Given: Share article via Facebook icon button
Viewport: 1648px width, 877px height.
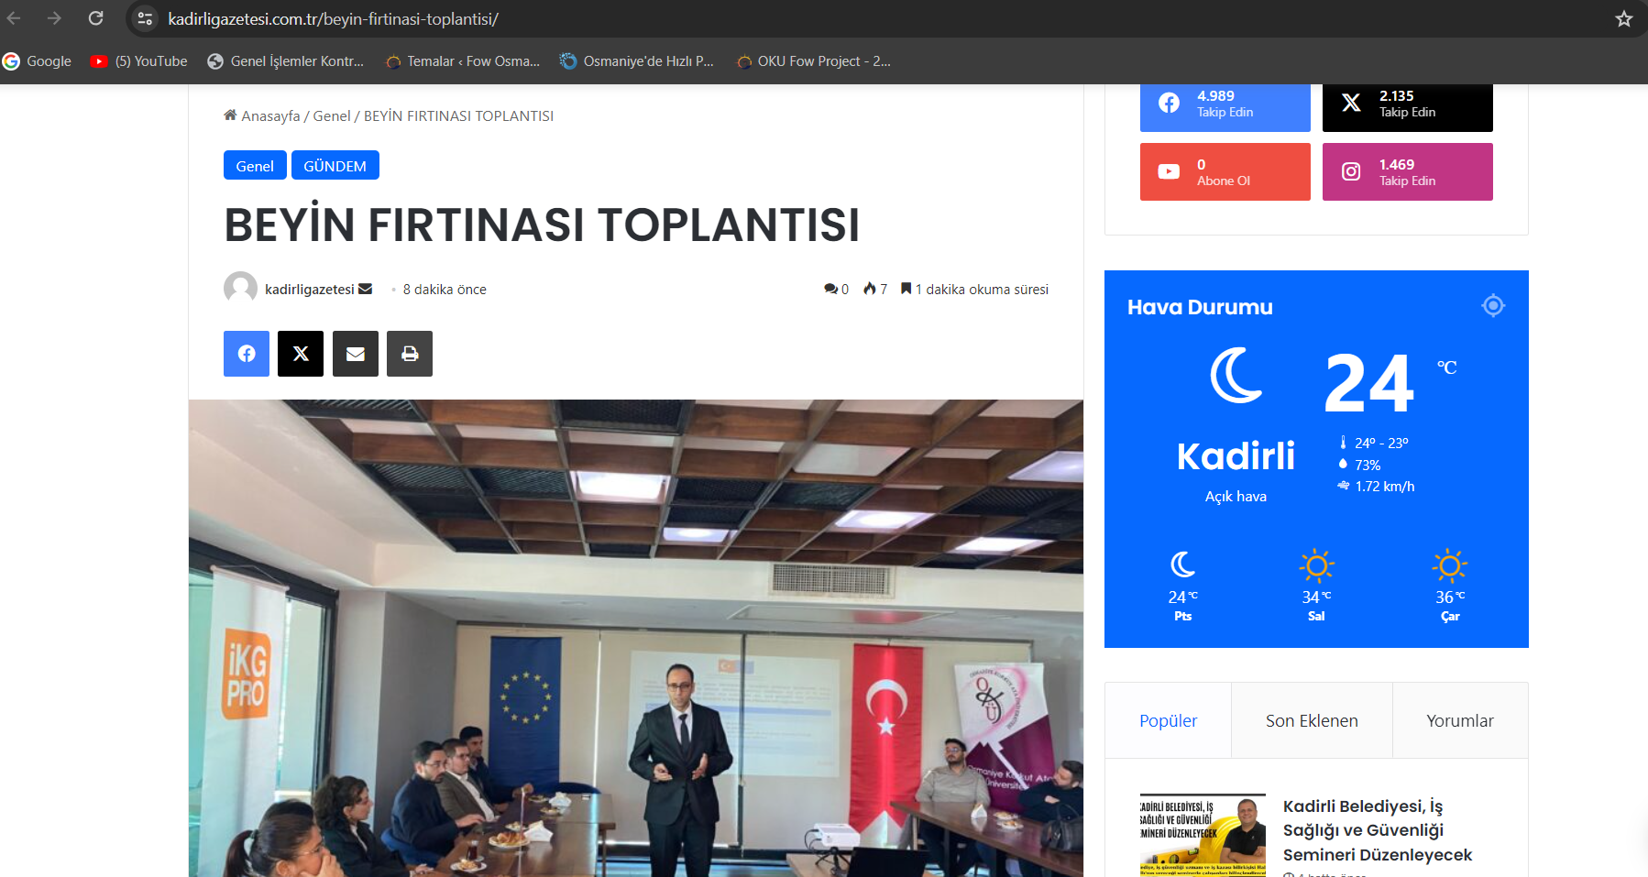Looking at the screenshot, I should coord(247,354).
